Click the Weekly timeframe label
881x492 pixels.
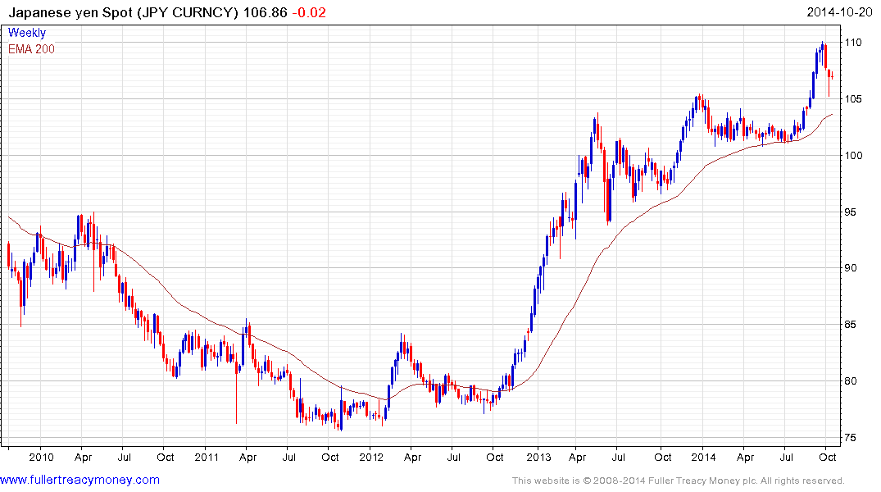(26, 33)
